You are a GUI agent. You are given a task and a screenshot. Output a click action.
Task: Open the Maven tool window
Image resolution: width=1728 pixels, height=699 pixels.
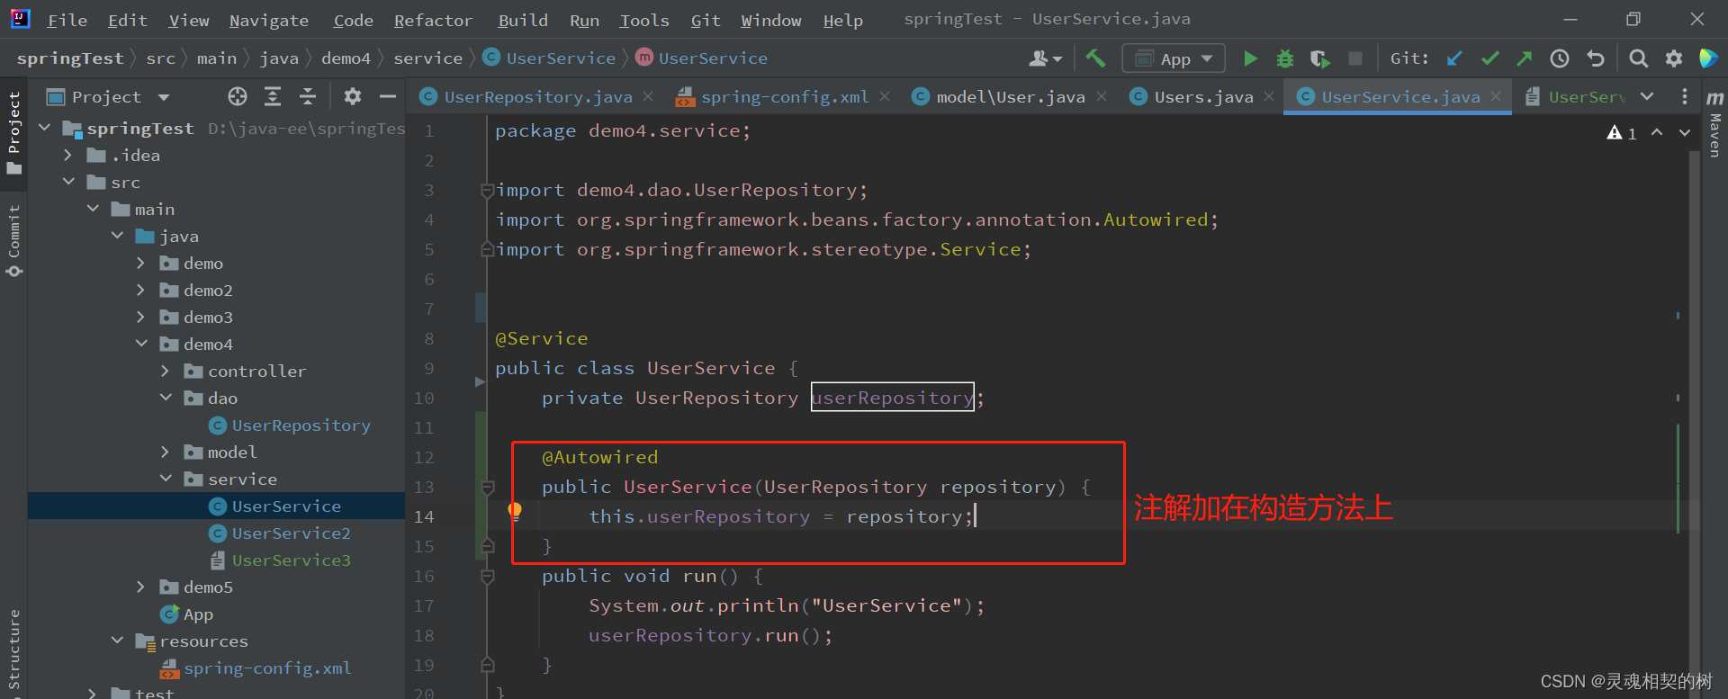click(x=1714, y=124)
